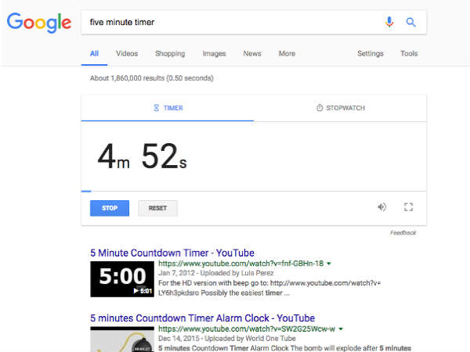The width and height of the screenshot is (470, 352).
Task: Expand dropdown arrow beside fnf-GBHn-18 URL
Action: point(329,264)
